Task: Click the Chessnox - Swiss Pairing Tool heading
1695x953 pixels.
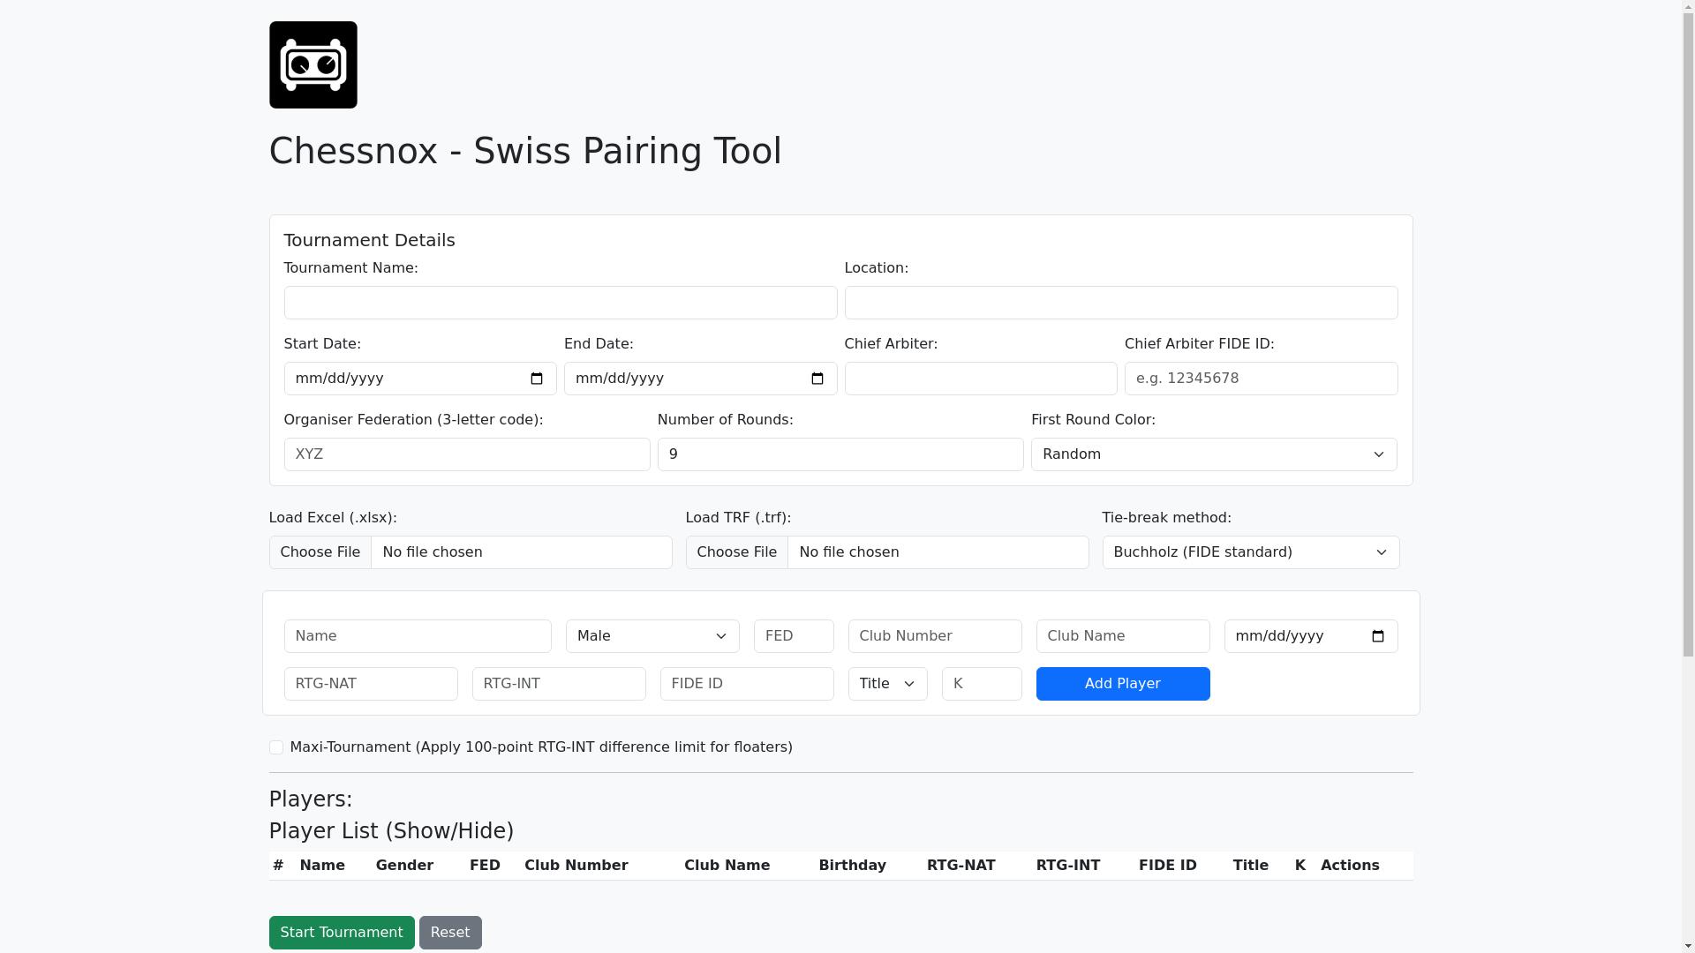Action: coord(525,151)
